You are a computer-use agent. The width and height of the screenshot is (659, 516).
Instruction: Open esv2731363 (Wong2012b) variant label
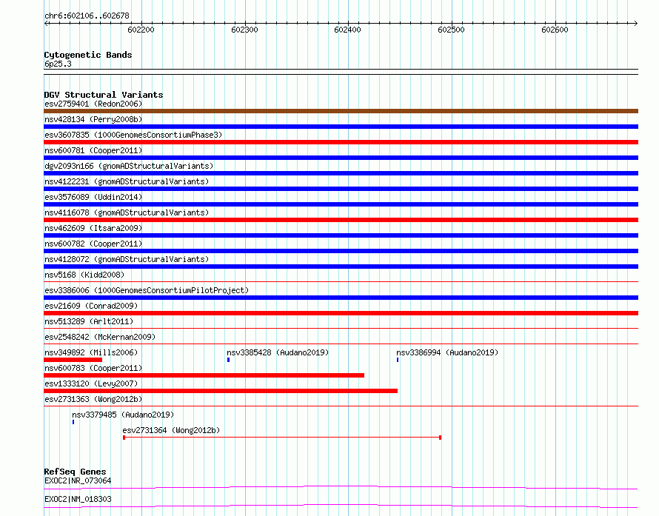tap(93, 399)
